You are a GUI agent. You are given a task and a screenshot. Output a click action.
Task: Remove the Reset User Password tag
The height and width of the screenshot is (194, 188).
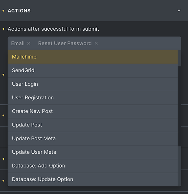(x=96, y=43)
